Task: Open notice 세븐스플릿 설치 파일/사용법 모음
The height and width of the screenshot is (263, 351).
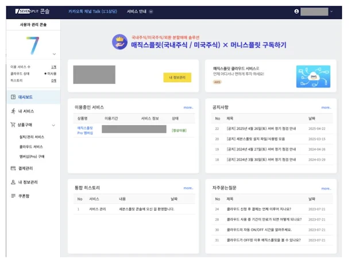Action: (256, 139)
